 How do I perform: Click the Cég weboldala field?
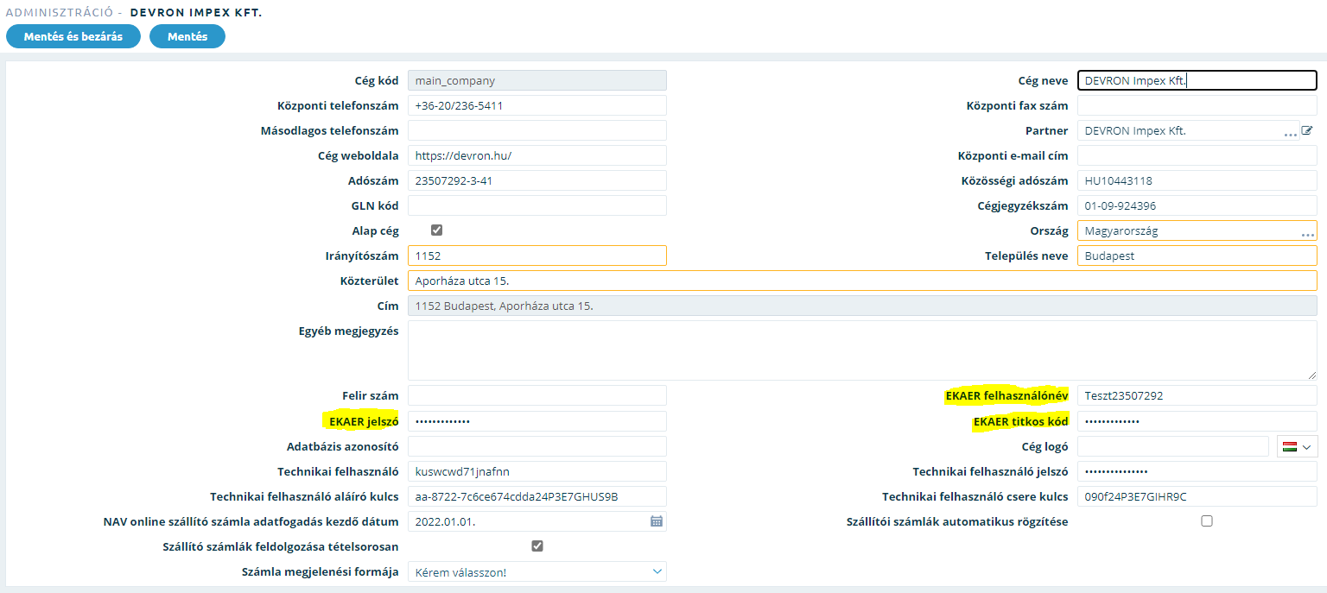[x=537, y=155]
